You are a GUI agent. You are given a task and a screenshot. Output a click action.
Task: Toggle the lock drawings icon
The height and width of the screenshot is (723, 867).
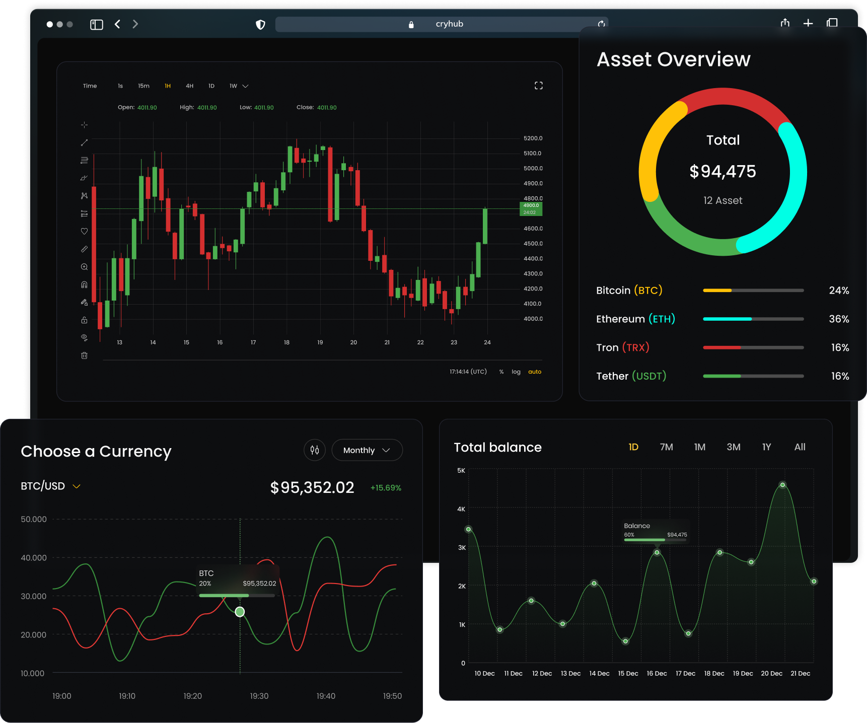(x=84, y=320)
